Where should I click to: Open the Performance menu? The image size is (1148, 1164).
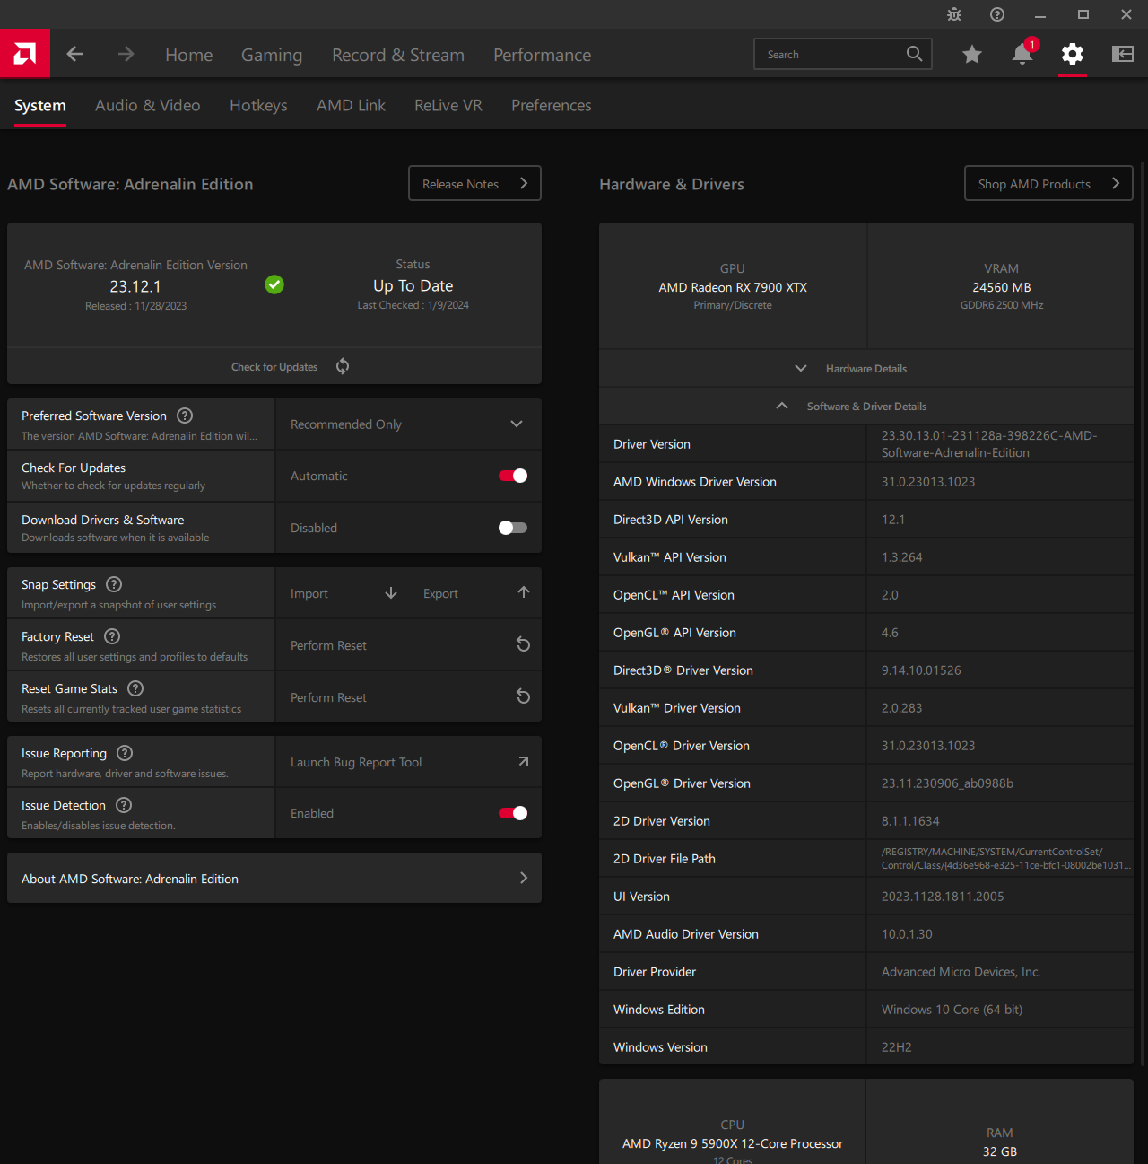(543, 55)
